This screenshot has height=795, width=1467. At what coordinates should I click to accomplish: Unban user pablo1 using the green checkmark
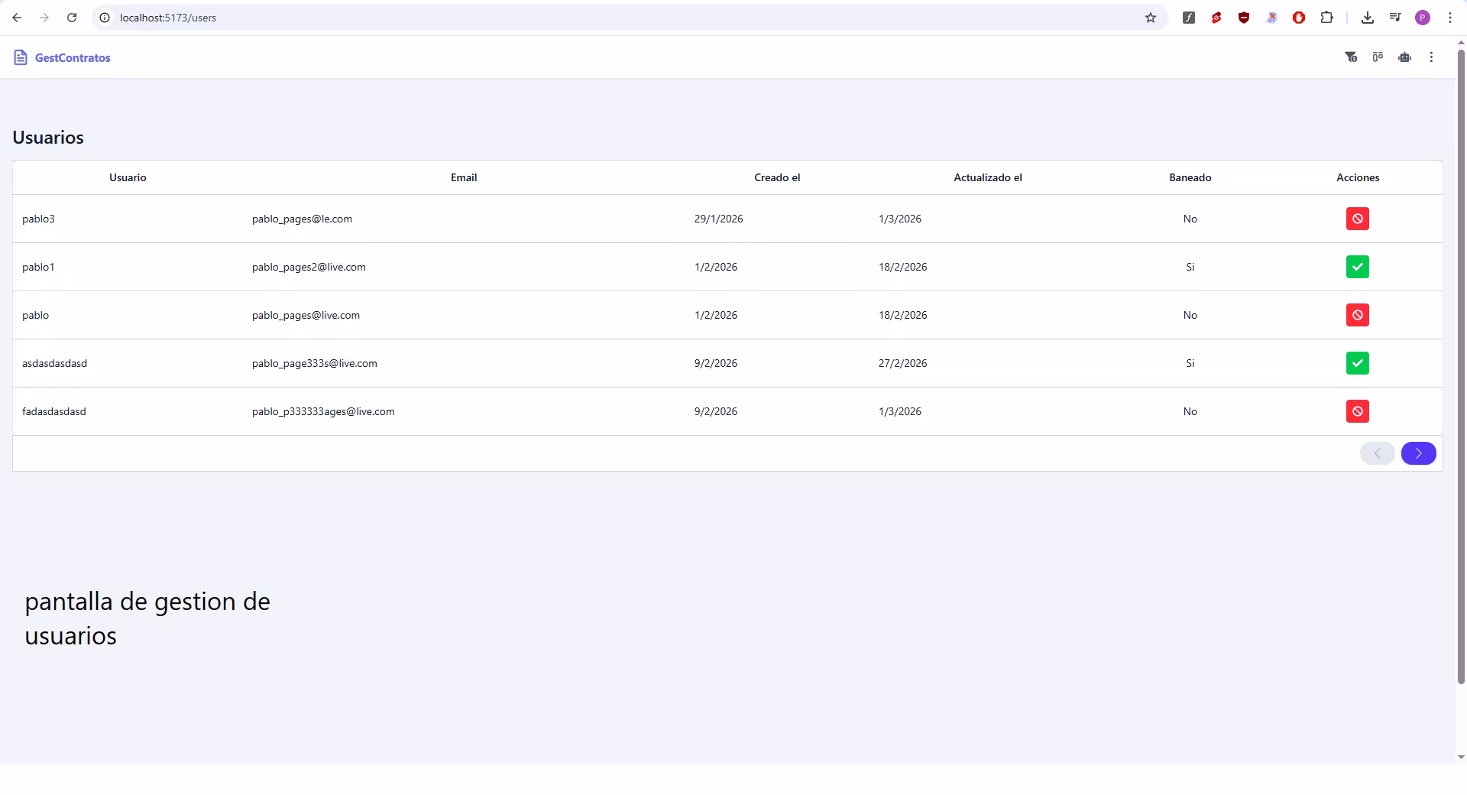(x=1357, y=267)
